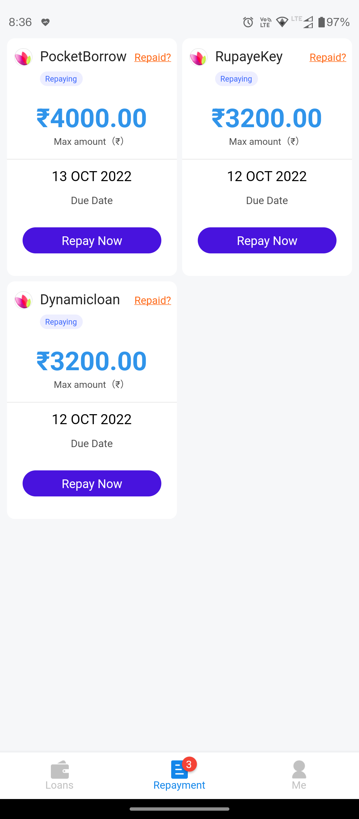Tap the Dynamicloan lotus logo icon

point(23,300)
